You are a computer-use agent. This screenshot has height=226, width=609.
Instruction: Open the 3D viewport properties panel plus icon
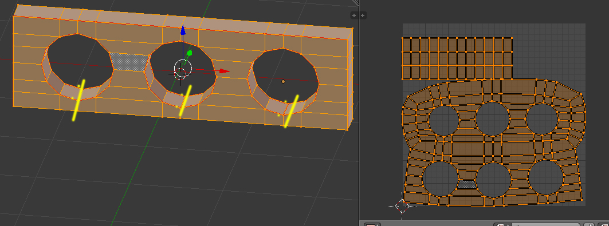pyautogui.click(x=354, y=15)
